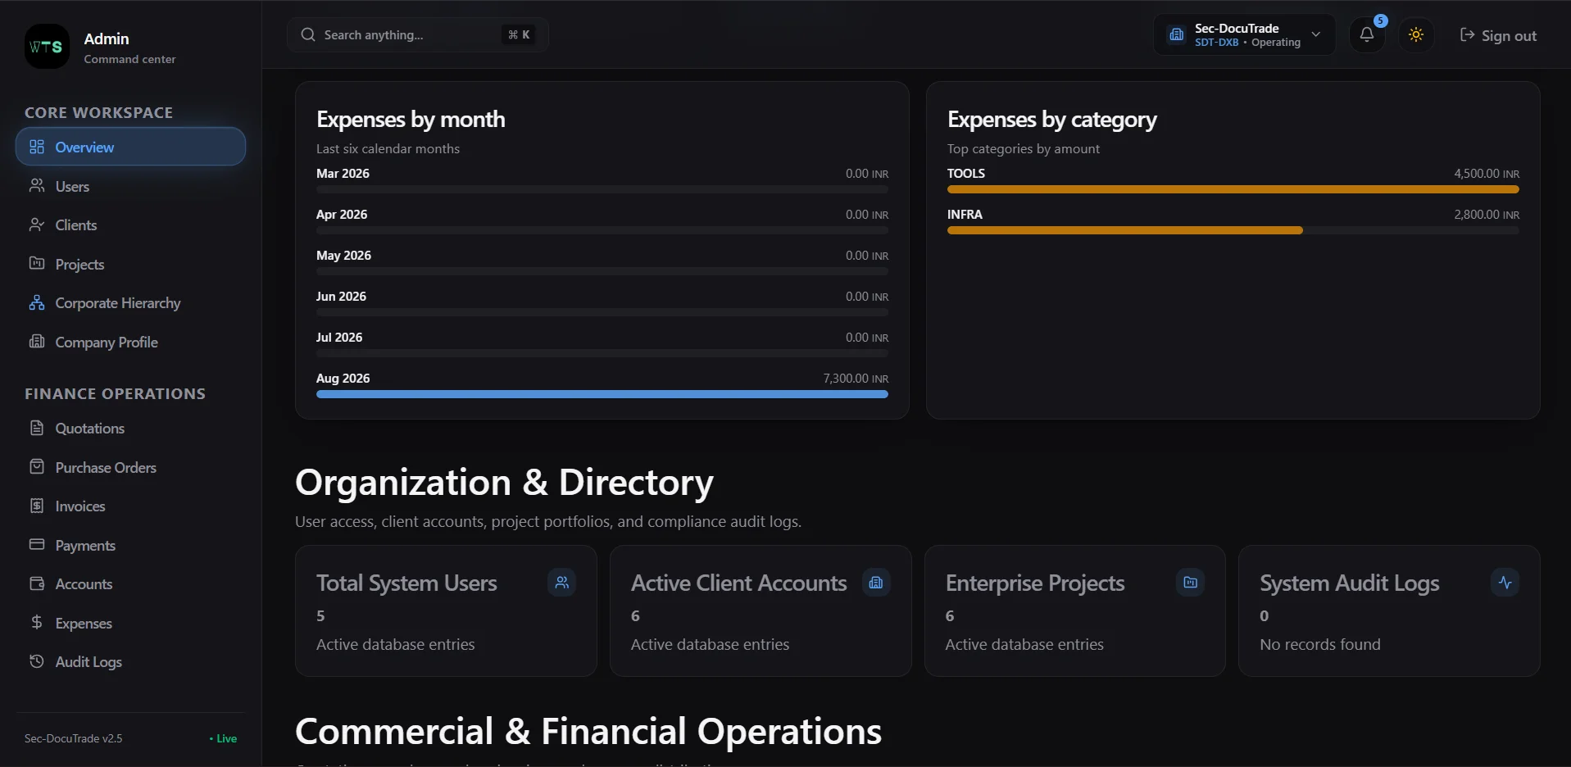Click the "Mar 2026" row label

pos(343,173)
